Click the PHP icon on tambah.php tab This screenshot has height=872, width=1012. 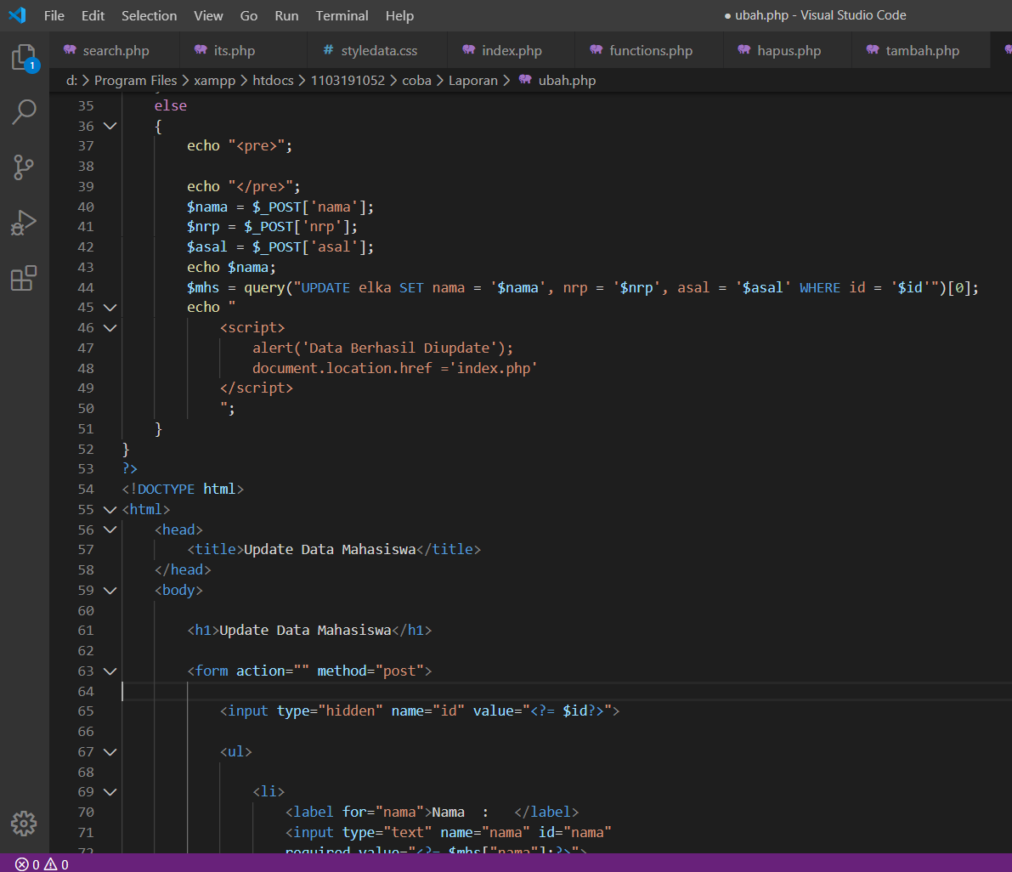[873, 49]
